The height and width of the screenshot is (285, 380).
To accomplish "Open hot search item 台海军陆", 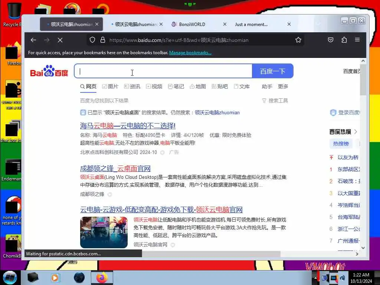I will pyautogui.click(x=349, y=217).
